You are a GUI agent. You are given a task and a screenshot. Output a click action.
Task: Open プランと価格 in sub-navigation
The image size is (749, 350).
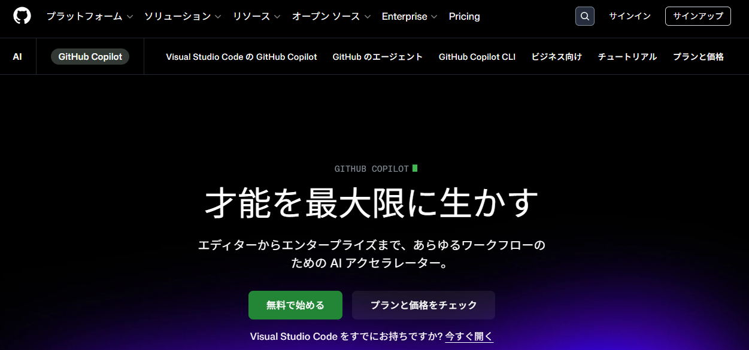point(698,57)
